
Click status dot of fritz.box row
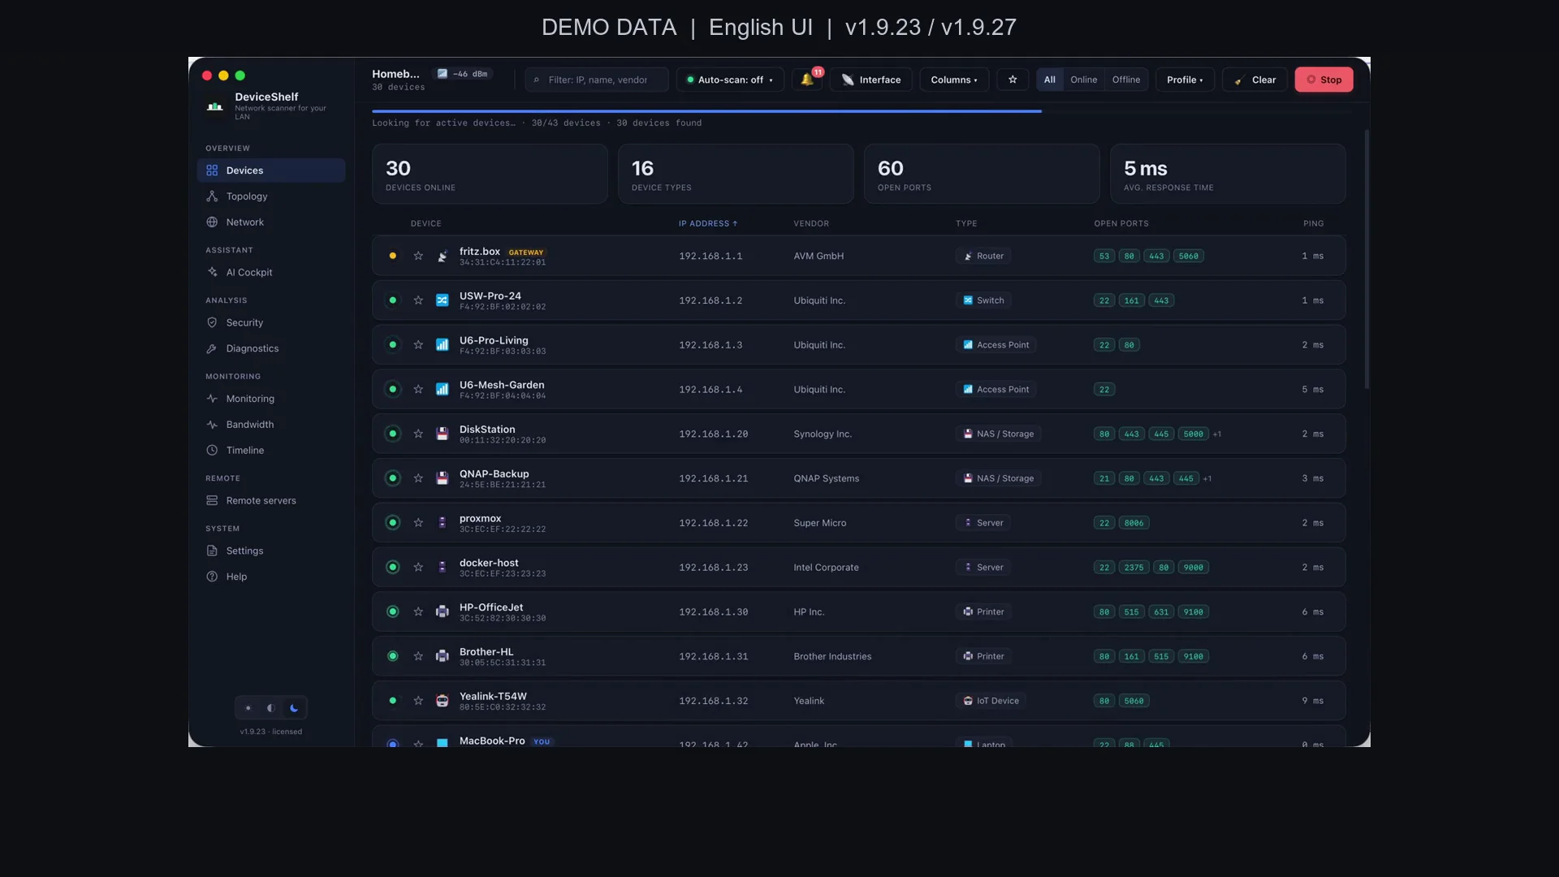[x=393, y=256]
